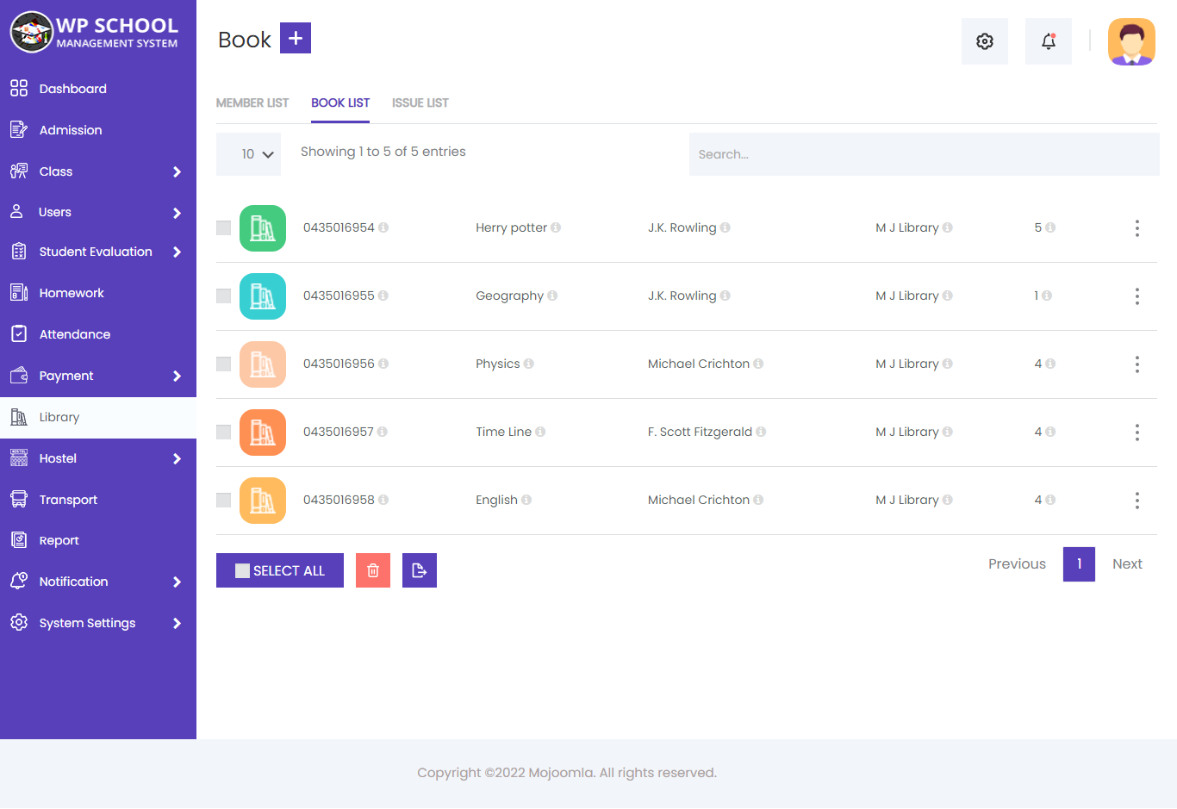Click the info icon beside Herry potter

click(x=556, y=227)
